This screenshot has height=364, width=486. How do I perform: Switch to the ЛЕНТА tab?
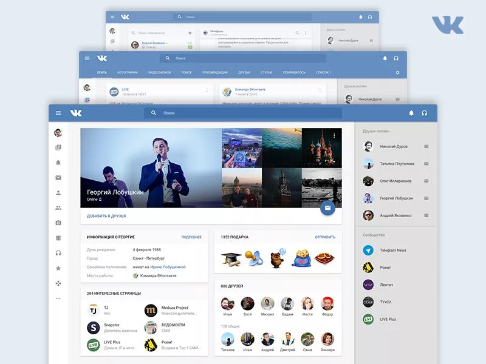point(102,71)
